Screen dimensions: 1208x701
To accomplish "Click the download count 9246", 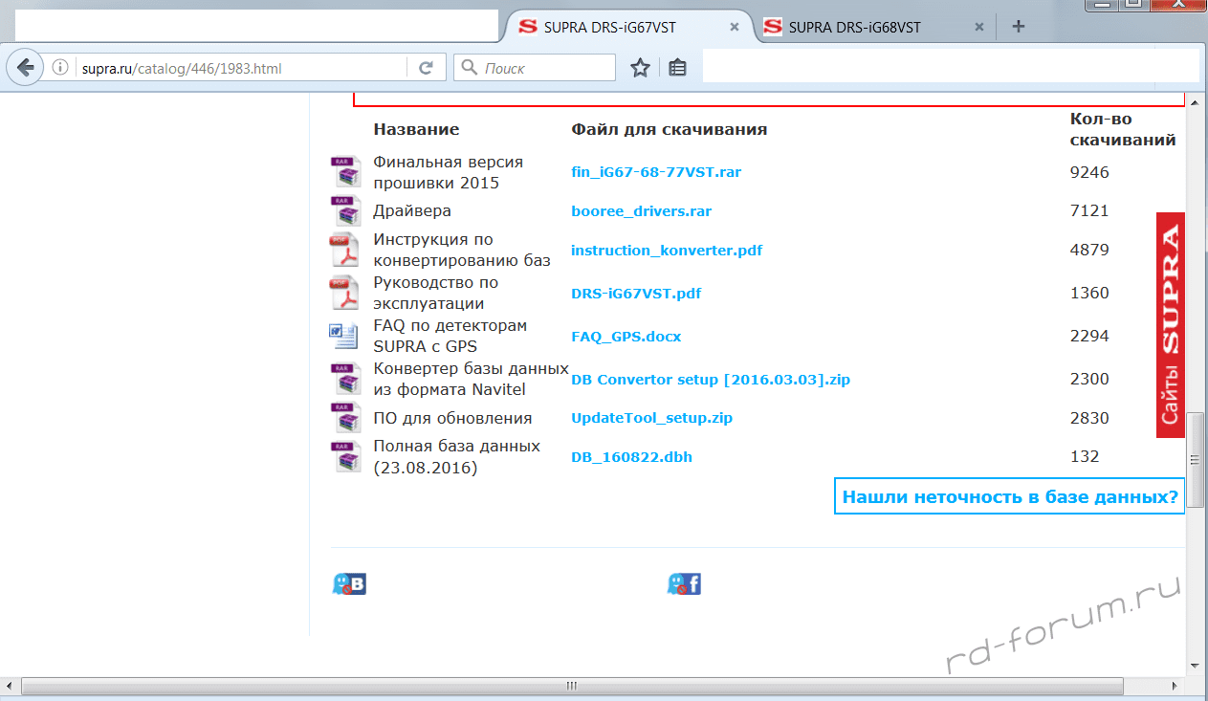I will 1089,172.
